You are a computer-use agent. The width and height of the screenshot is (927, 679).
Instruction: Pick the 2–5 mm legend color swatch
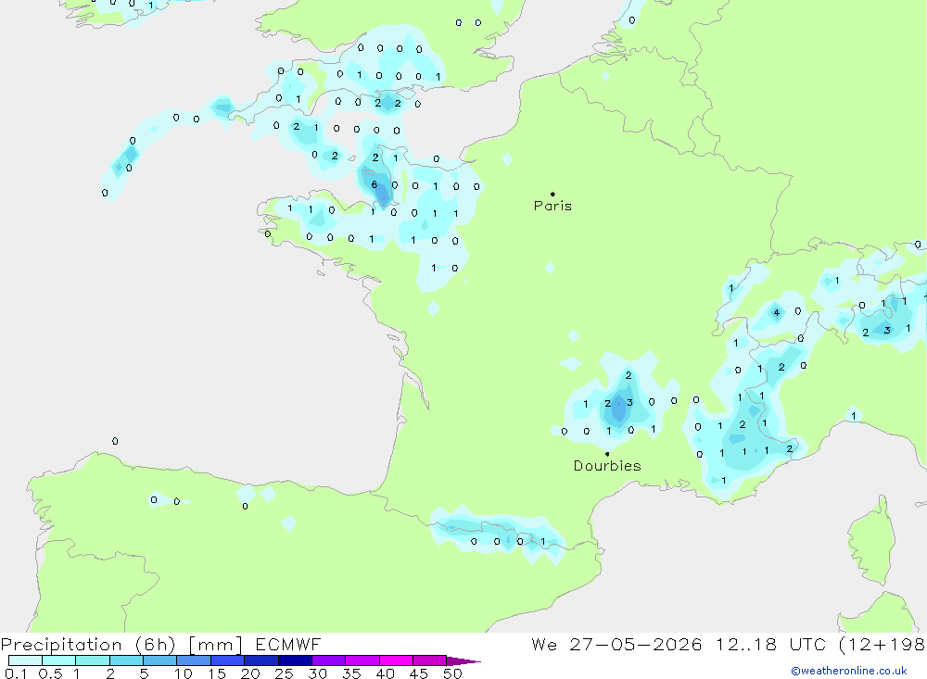[126, 660]
